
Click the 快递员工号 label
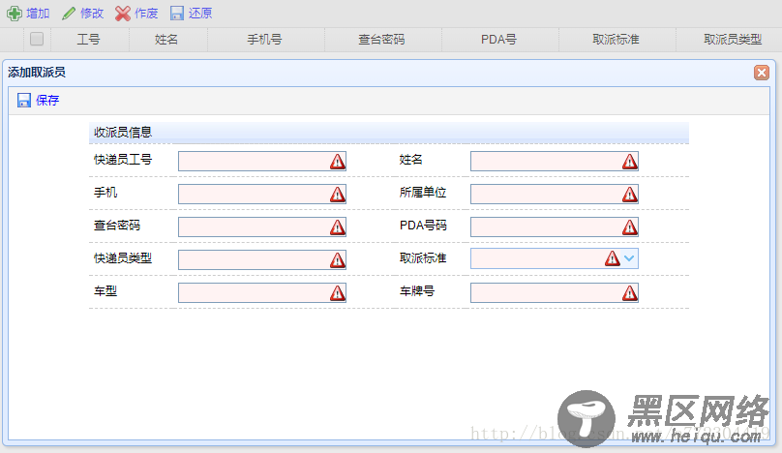coord(123,160)
